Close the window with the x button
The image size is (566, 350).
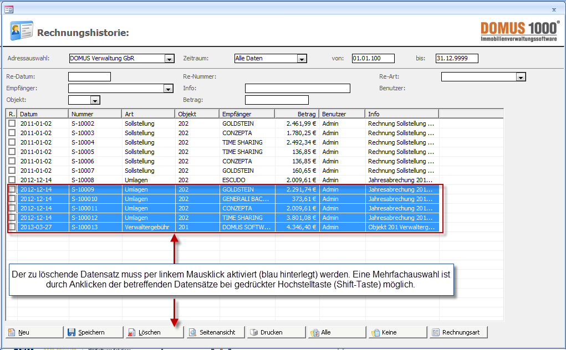point(554,10)
